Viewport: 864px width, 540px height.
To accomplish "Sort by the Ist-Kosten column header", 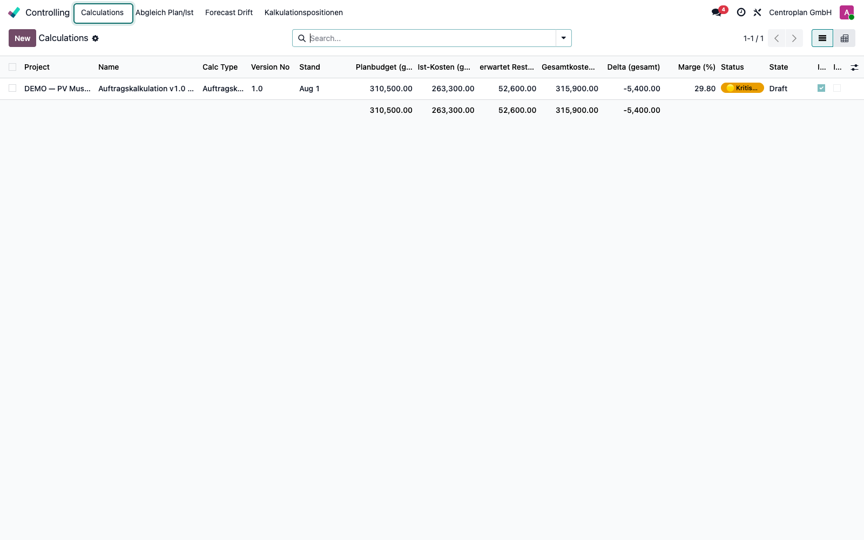I will coord(444,67).
